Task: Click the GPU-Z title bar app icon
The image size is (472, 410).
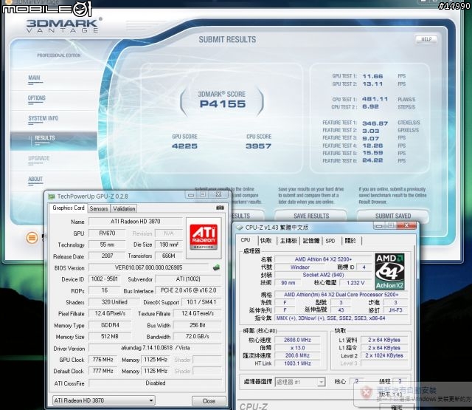Action: tap(52, 197)
